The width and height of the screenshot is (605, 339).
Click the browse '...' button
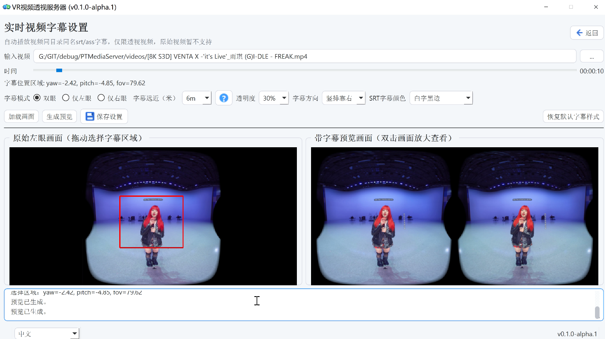point(592,56)
